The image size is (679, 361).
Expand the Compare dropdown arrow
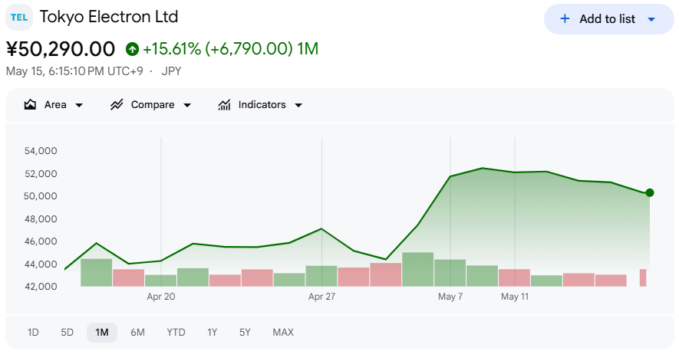click(x=187, y=105)
